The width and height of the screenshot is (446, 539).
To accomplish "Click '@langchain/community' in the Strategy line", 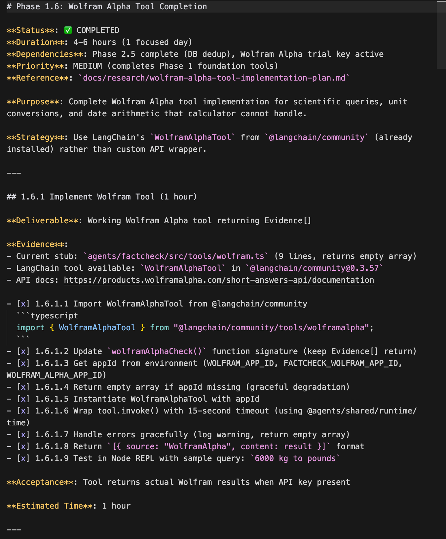I will click(317, 137).
